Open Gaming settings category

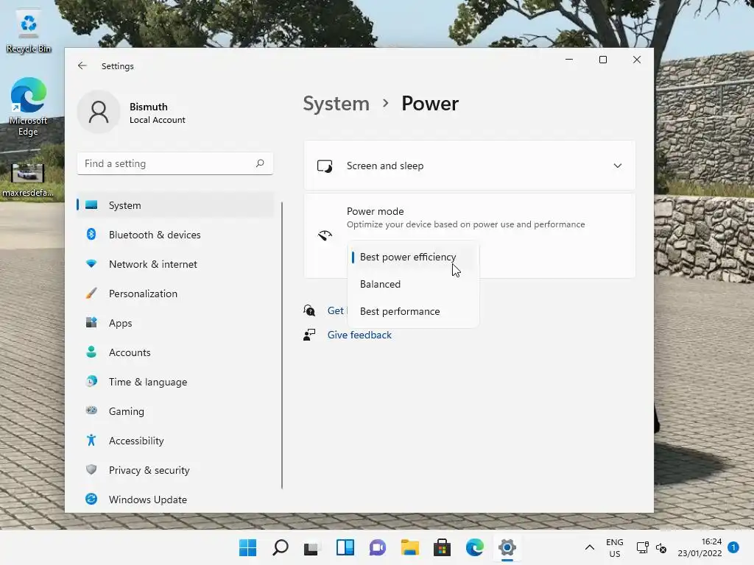(x=175, y=411)
